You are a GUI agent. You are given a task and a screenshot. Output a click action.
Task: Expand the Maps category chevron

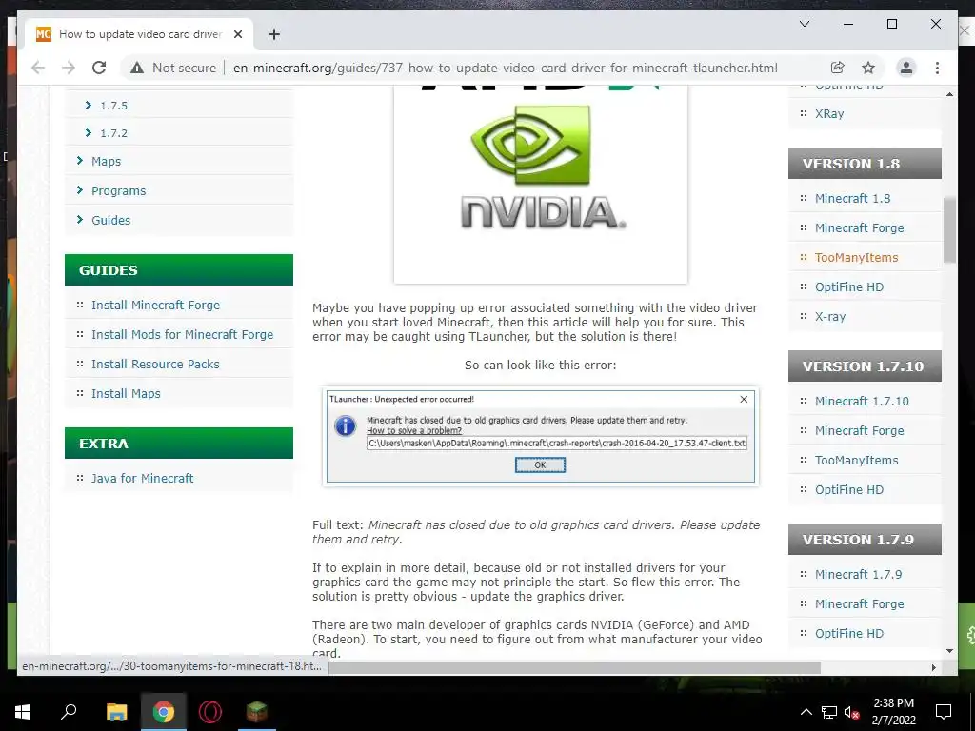[x=80, y=161]
